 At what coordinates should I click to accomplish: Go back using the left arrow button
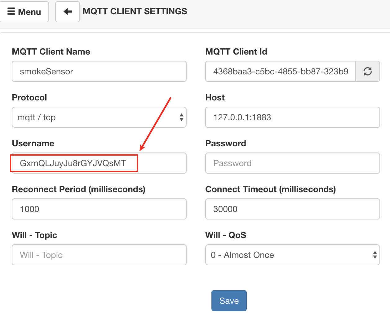point(68,12)
